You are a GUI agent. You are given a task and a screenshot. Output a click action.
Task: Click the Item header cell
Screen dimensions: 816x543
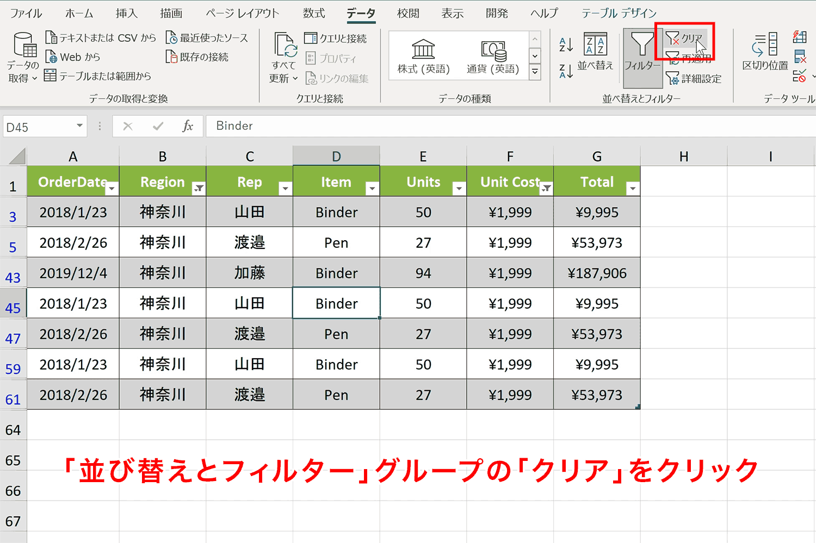click(x=336, y=182)
